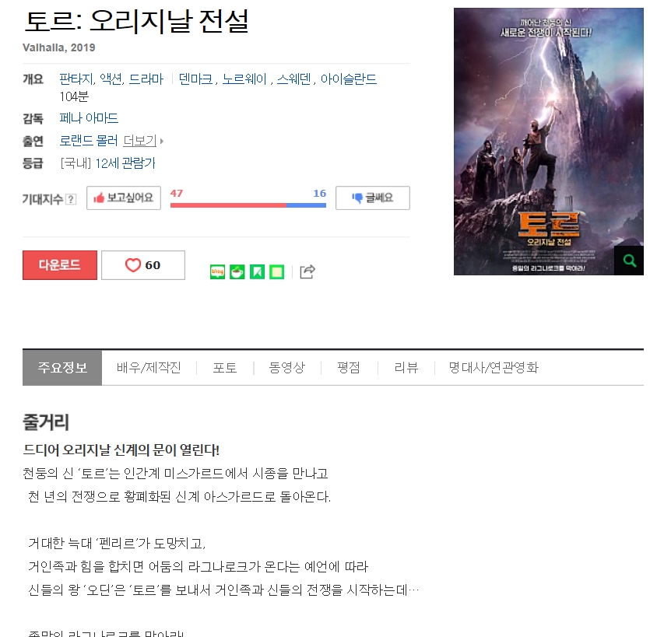The image size is (657, 637).
Task: Toggle the heart like button showing 60
Action: coord(143,265)
